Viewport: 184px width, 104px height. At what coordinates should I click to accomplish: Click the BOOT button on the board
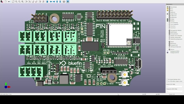pyautogui.click(x=125, y=74)
